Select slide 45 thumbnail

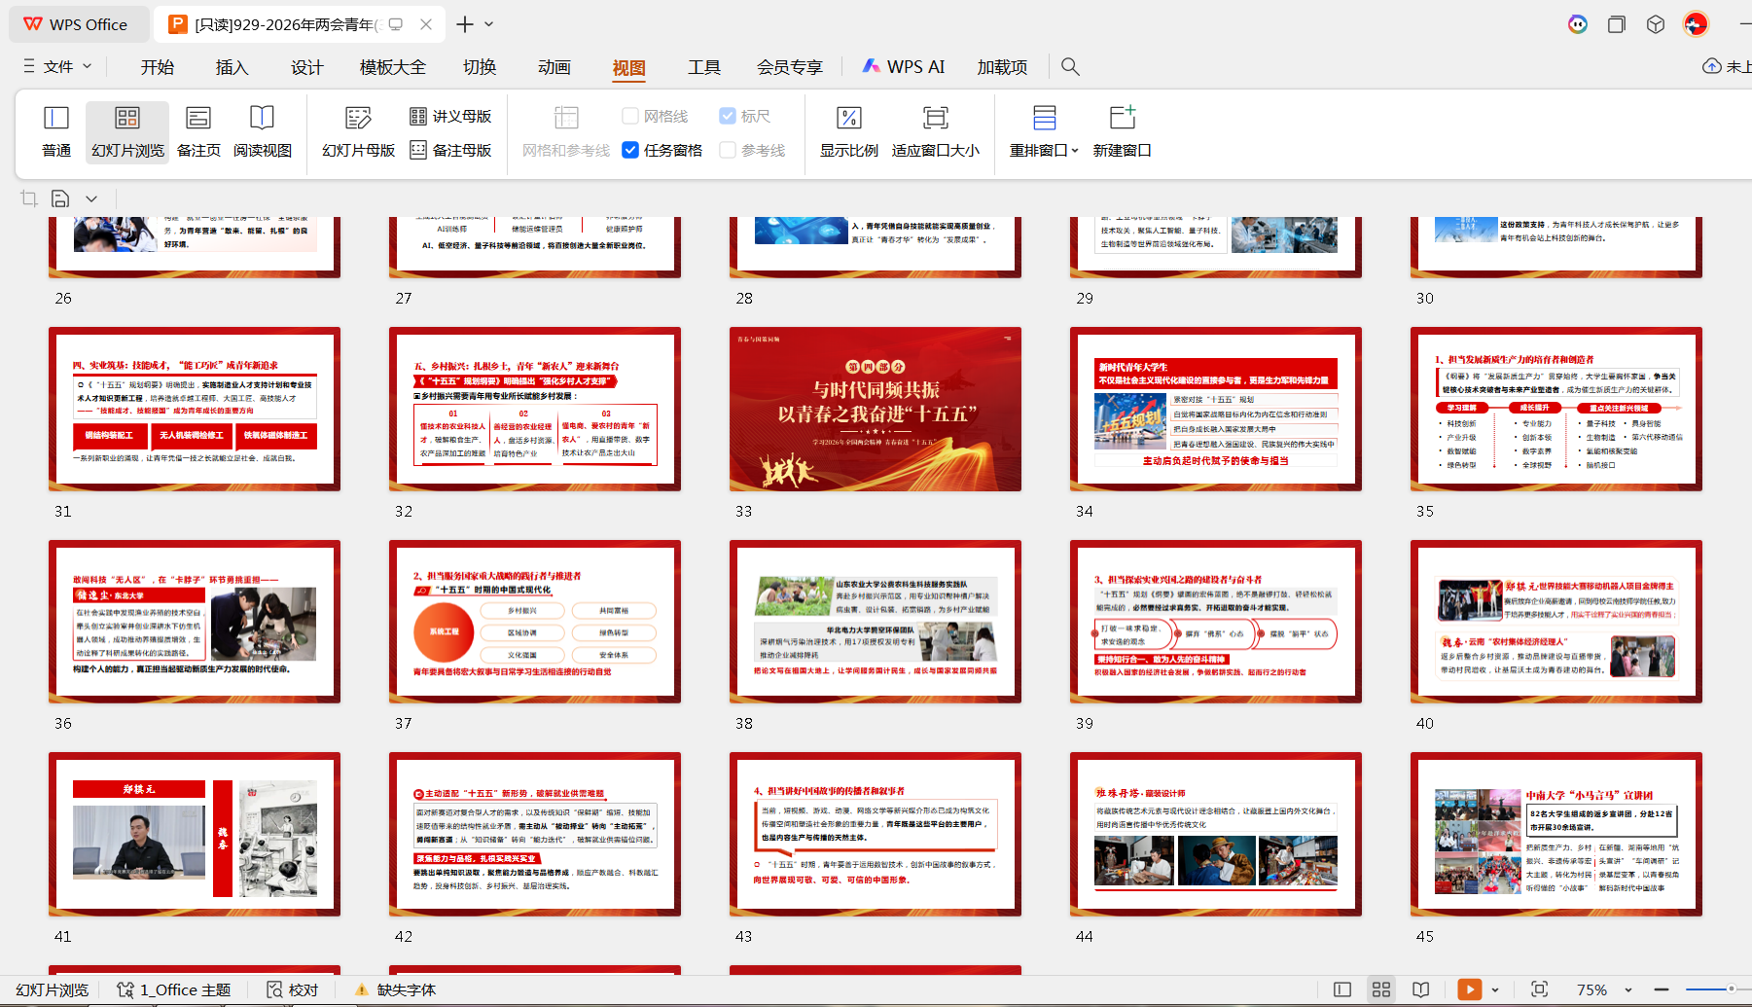[x=1556, y=834]
